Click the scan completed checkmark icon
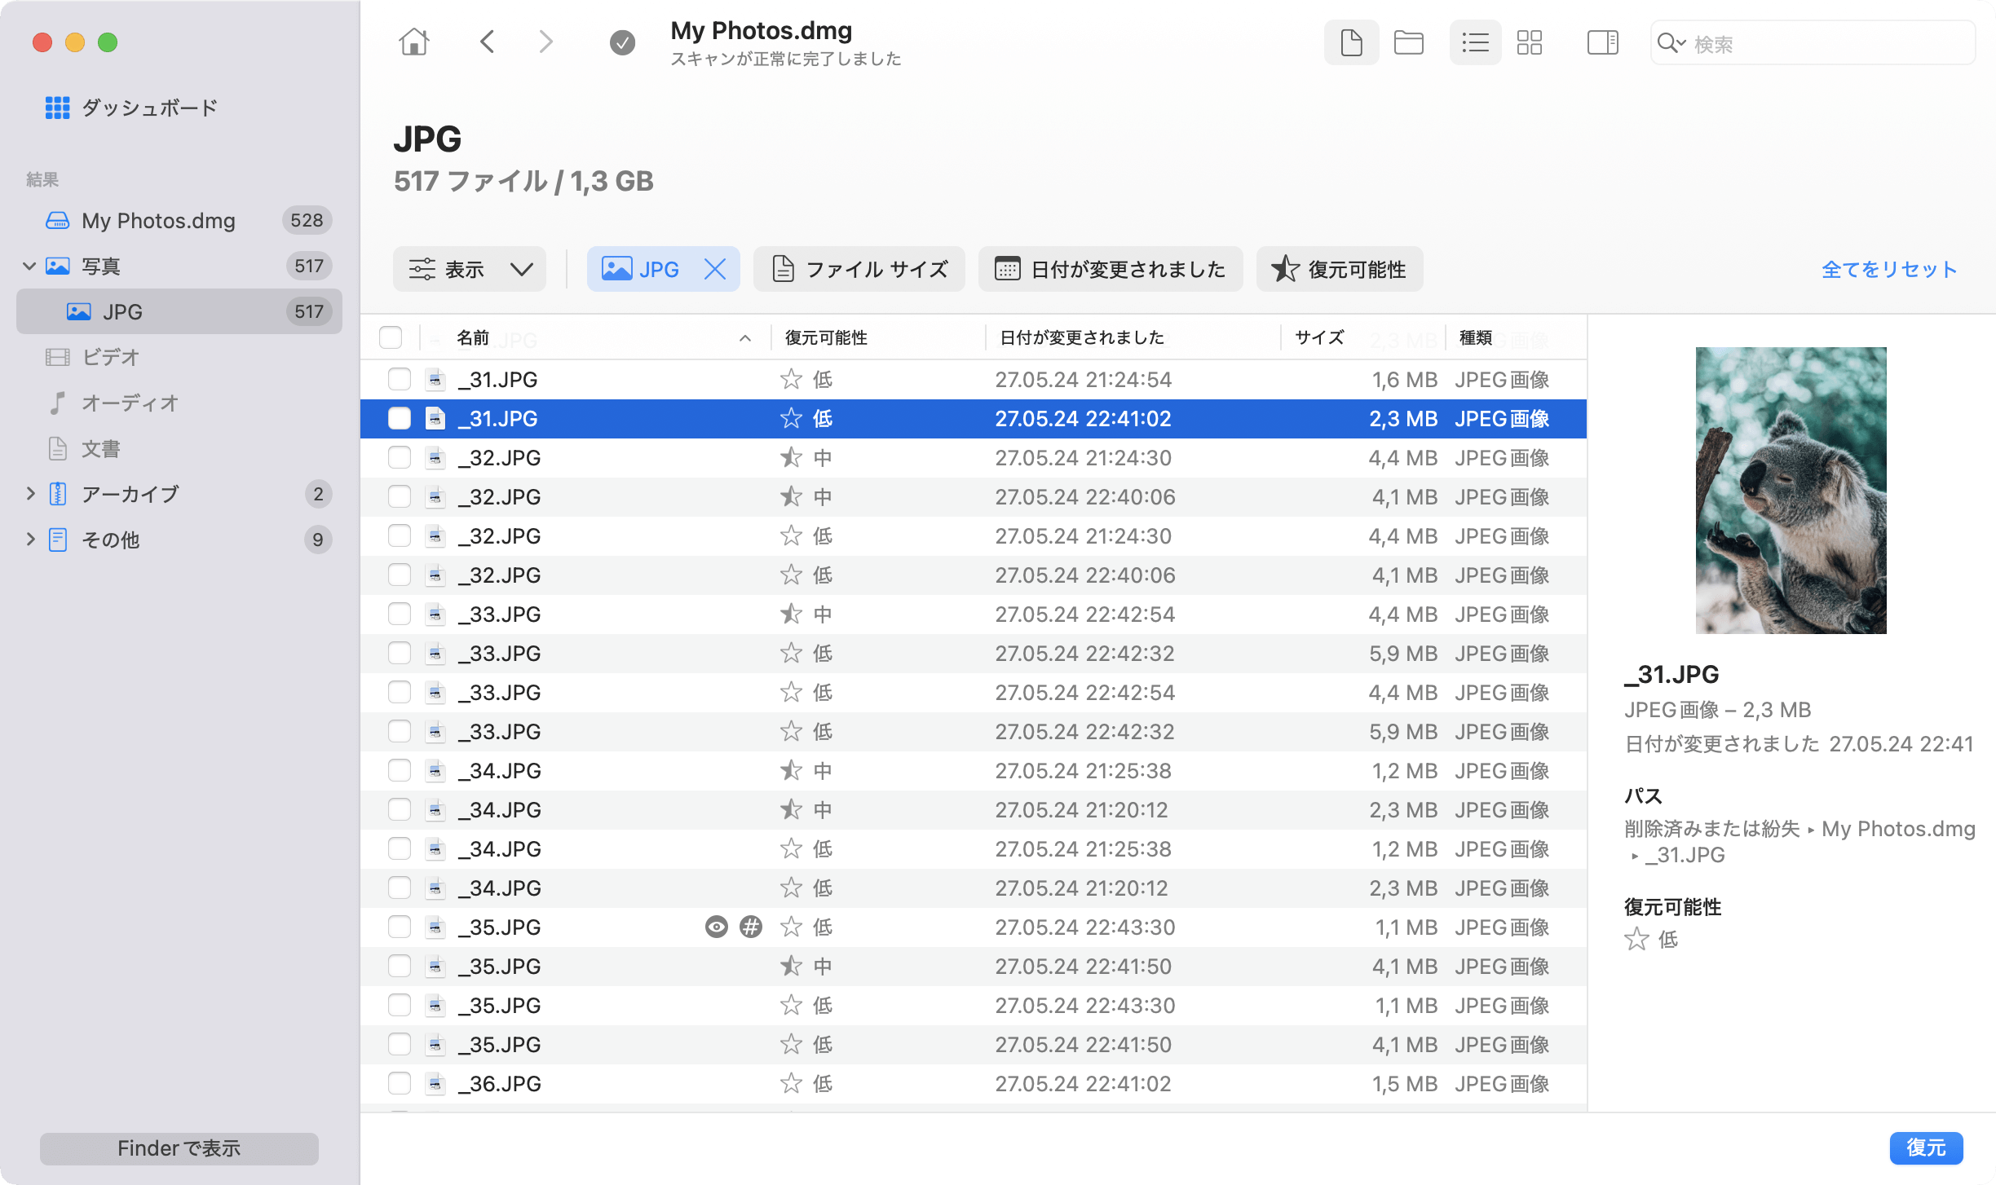1996x1185 pixels. (x=622, y=42)
